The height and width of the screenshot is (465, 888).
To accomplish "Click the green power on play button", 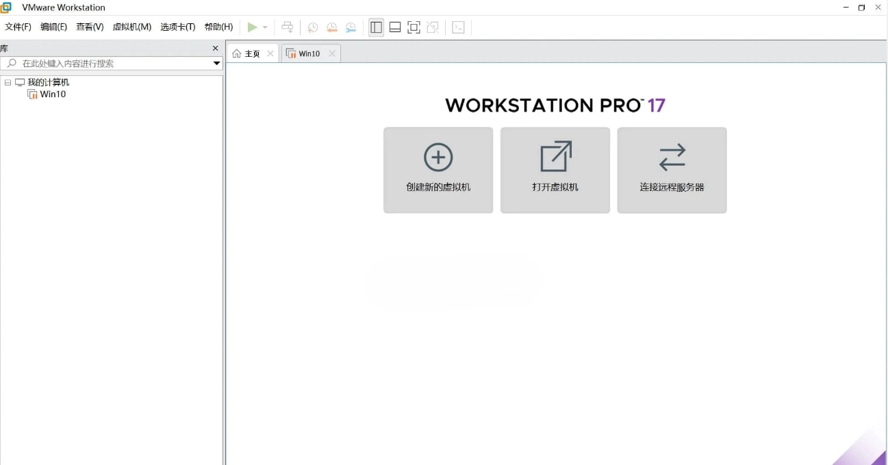I will (x=253, y=27).
